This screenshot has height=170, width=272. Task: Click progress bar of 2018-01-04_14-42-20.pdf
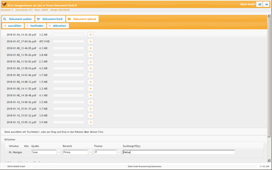pos(68,35)
